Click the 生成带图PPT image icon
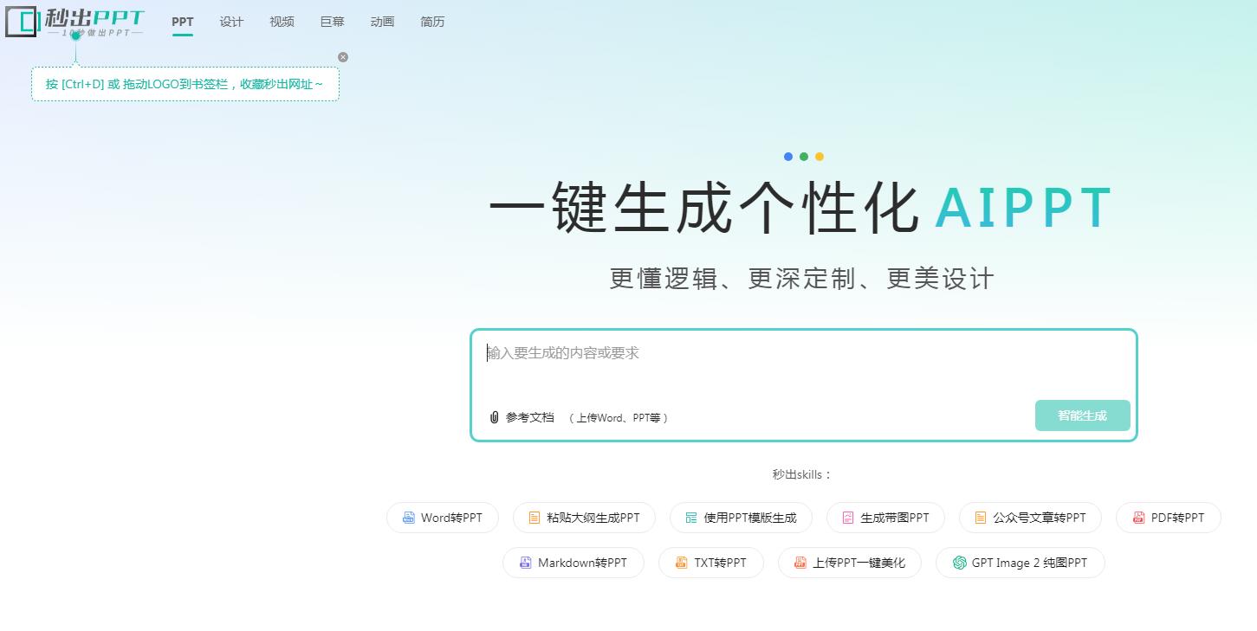The image size is (1257, 631). (x=848, y=518)
